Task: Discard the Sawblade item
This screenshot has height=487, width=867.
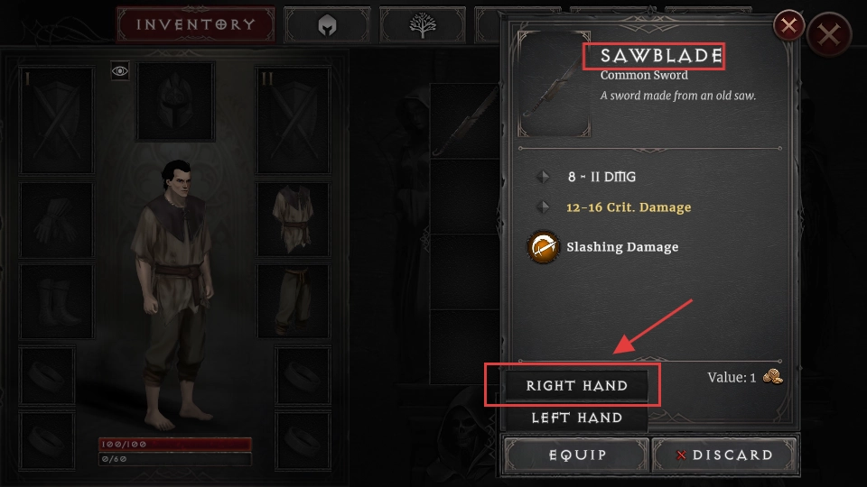Action: [724, 455]
